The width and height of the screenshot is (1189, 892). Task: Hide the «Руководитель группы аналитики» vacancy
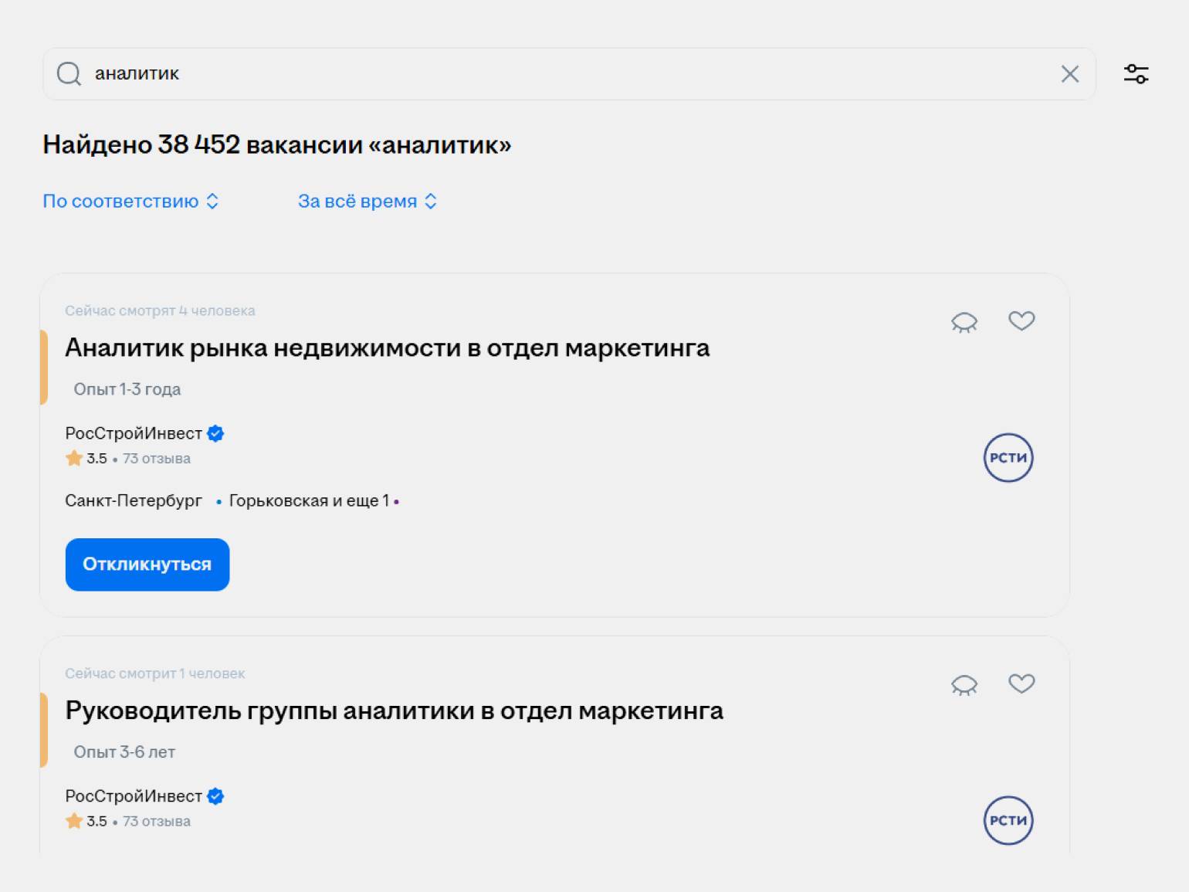[x=964, y=685]
